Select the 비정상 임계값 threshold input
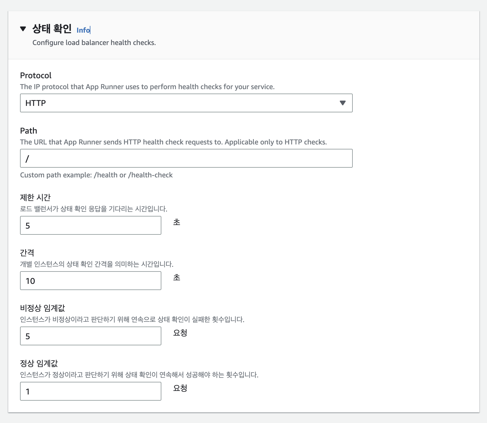This screenshot has height=423, width=487. click(91, 336)
